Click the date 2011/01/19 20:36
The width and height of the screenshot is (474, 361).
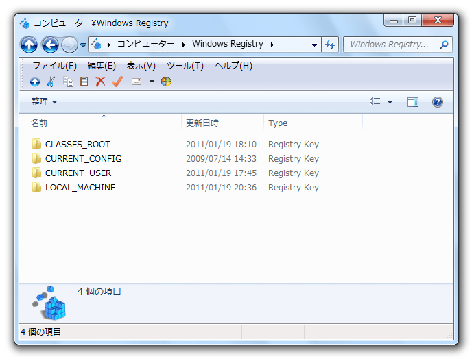(x=221, y=188)
